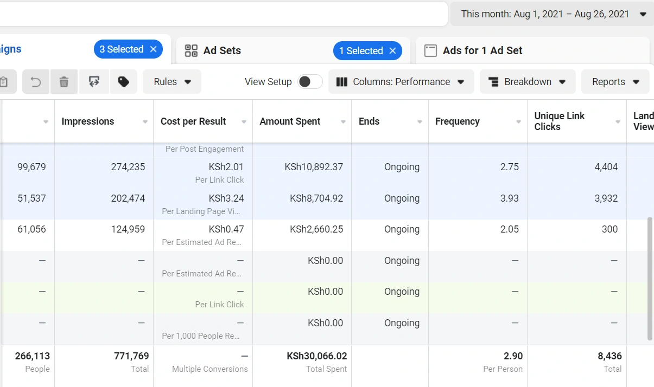The width and height of the screenshot is (654, 387).
Task: Click the Ads for 1 Ad Set icon
Action: [x=430, y=51]
